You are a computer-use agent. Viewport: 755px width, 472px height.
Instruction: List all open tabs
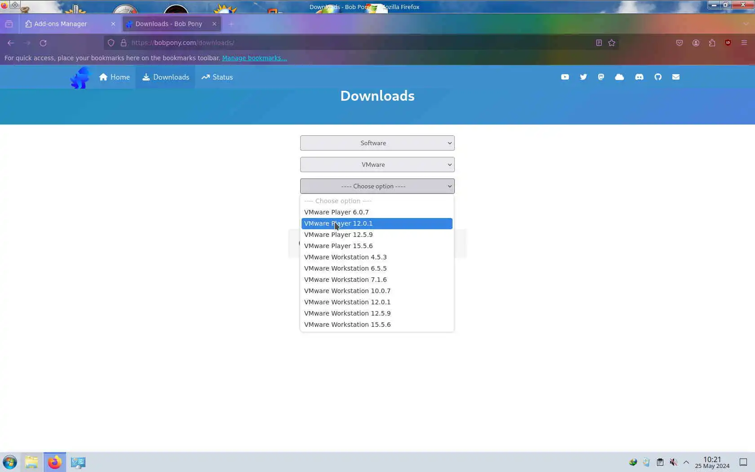tap(746, 24)
